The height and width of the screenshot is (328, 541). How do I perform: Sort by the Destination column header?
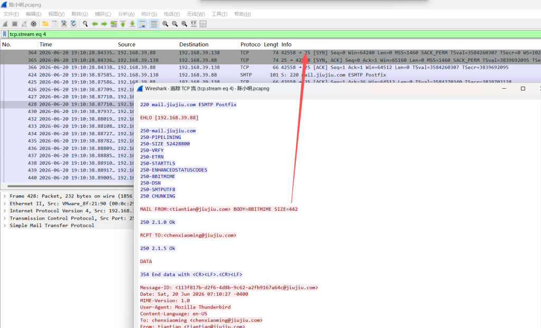tap(208, 44)
